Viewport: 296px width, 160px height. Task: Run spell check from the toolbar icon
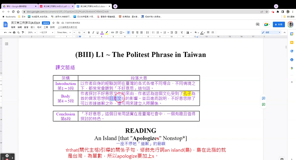19,33
